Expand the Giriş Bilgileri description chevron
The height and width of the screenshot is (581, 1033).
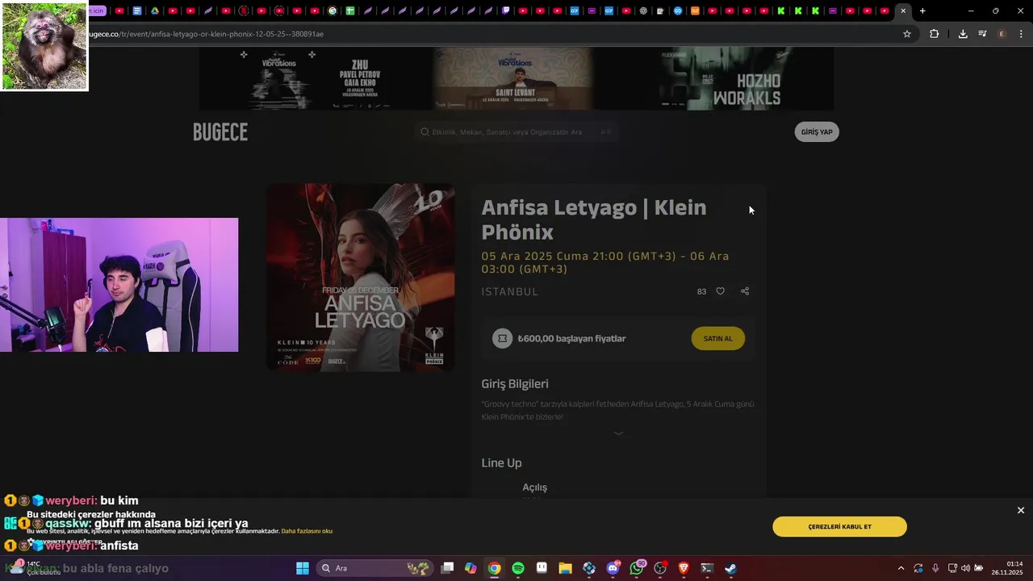[x=618, y=433]
